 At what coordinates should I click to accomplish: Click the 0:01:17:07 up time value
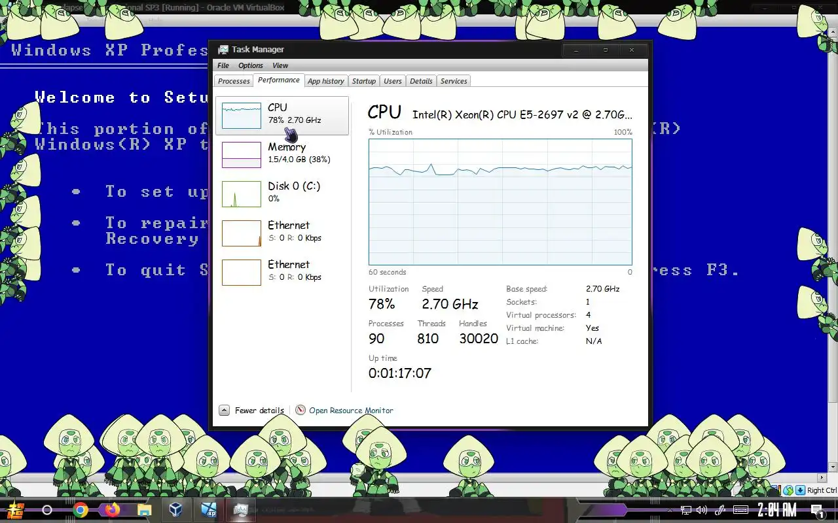pos(400,373)
